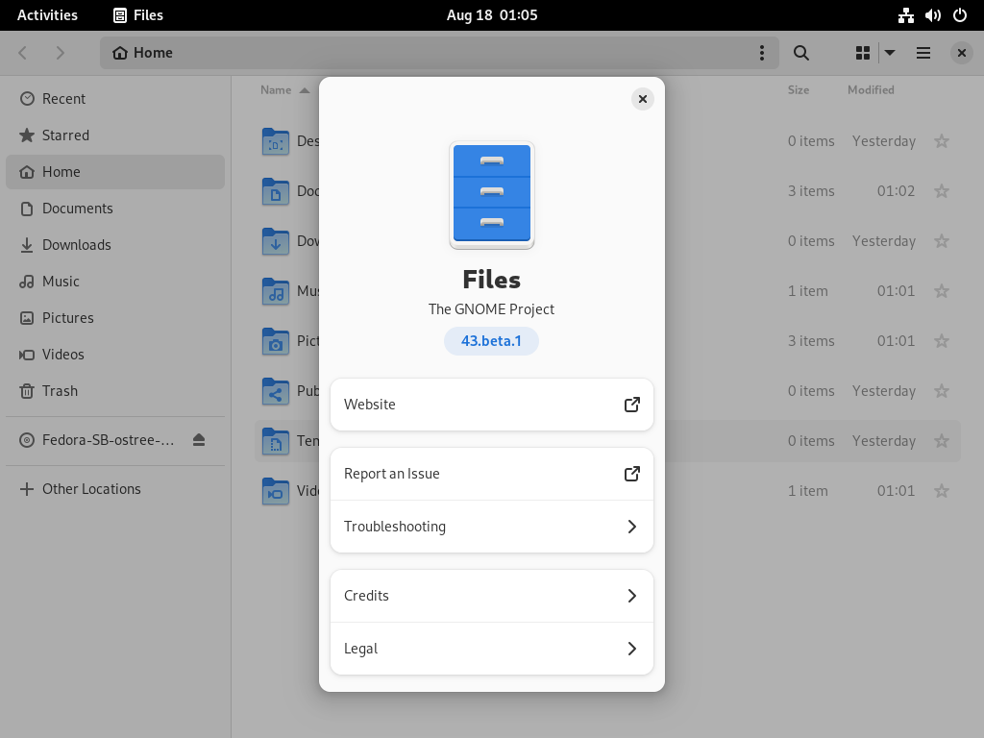Viewport: 984px width, 738px height.
Task: Sort by Name column header
Action: point(284,89)
